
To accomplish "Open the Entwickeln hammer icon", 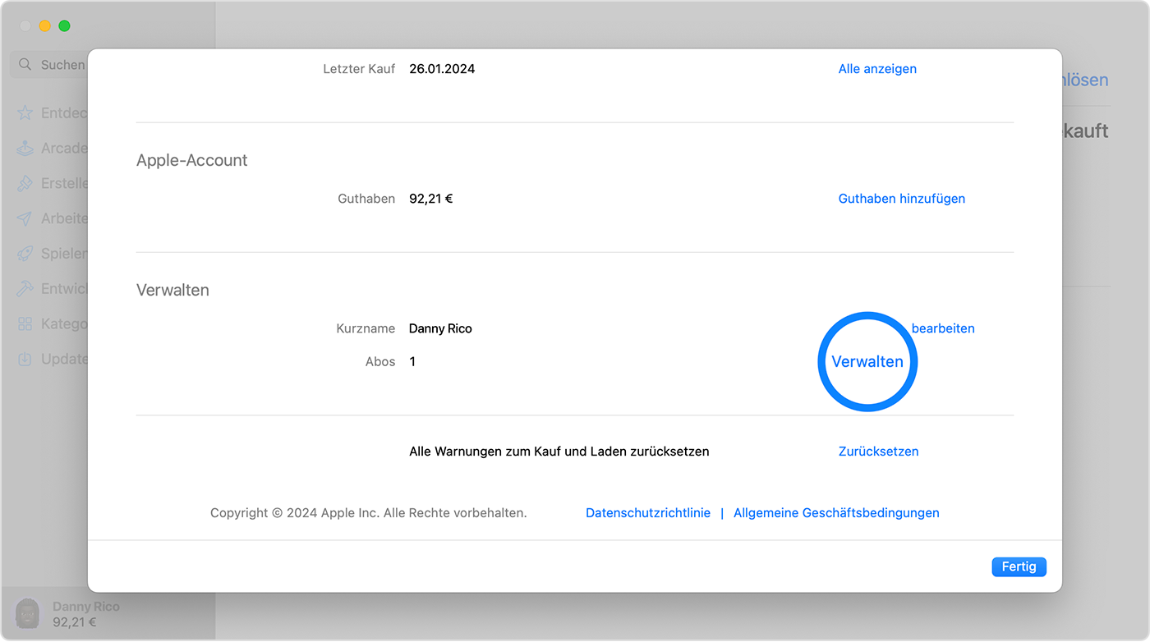I will coord(25,289).
